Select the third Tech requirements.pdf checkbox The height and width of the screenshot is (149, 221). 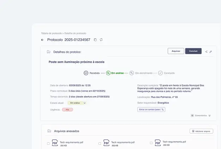tap(151, 143)
